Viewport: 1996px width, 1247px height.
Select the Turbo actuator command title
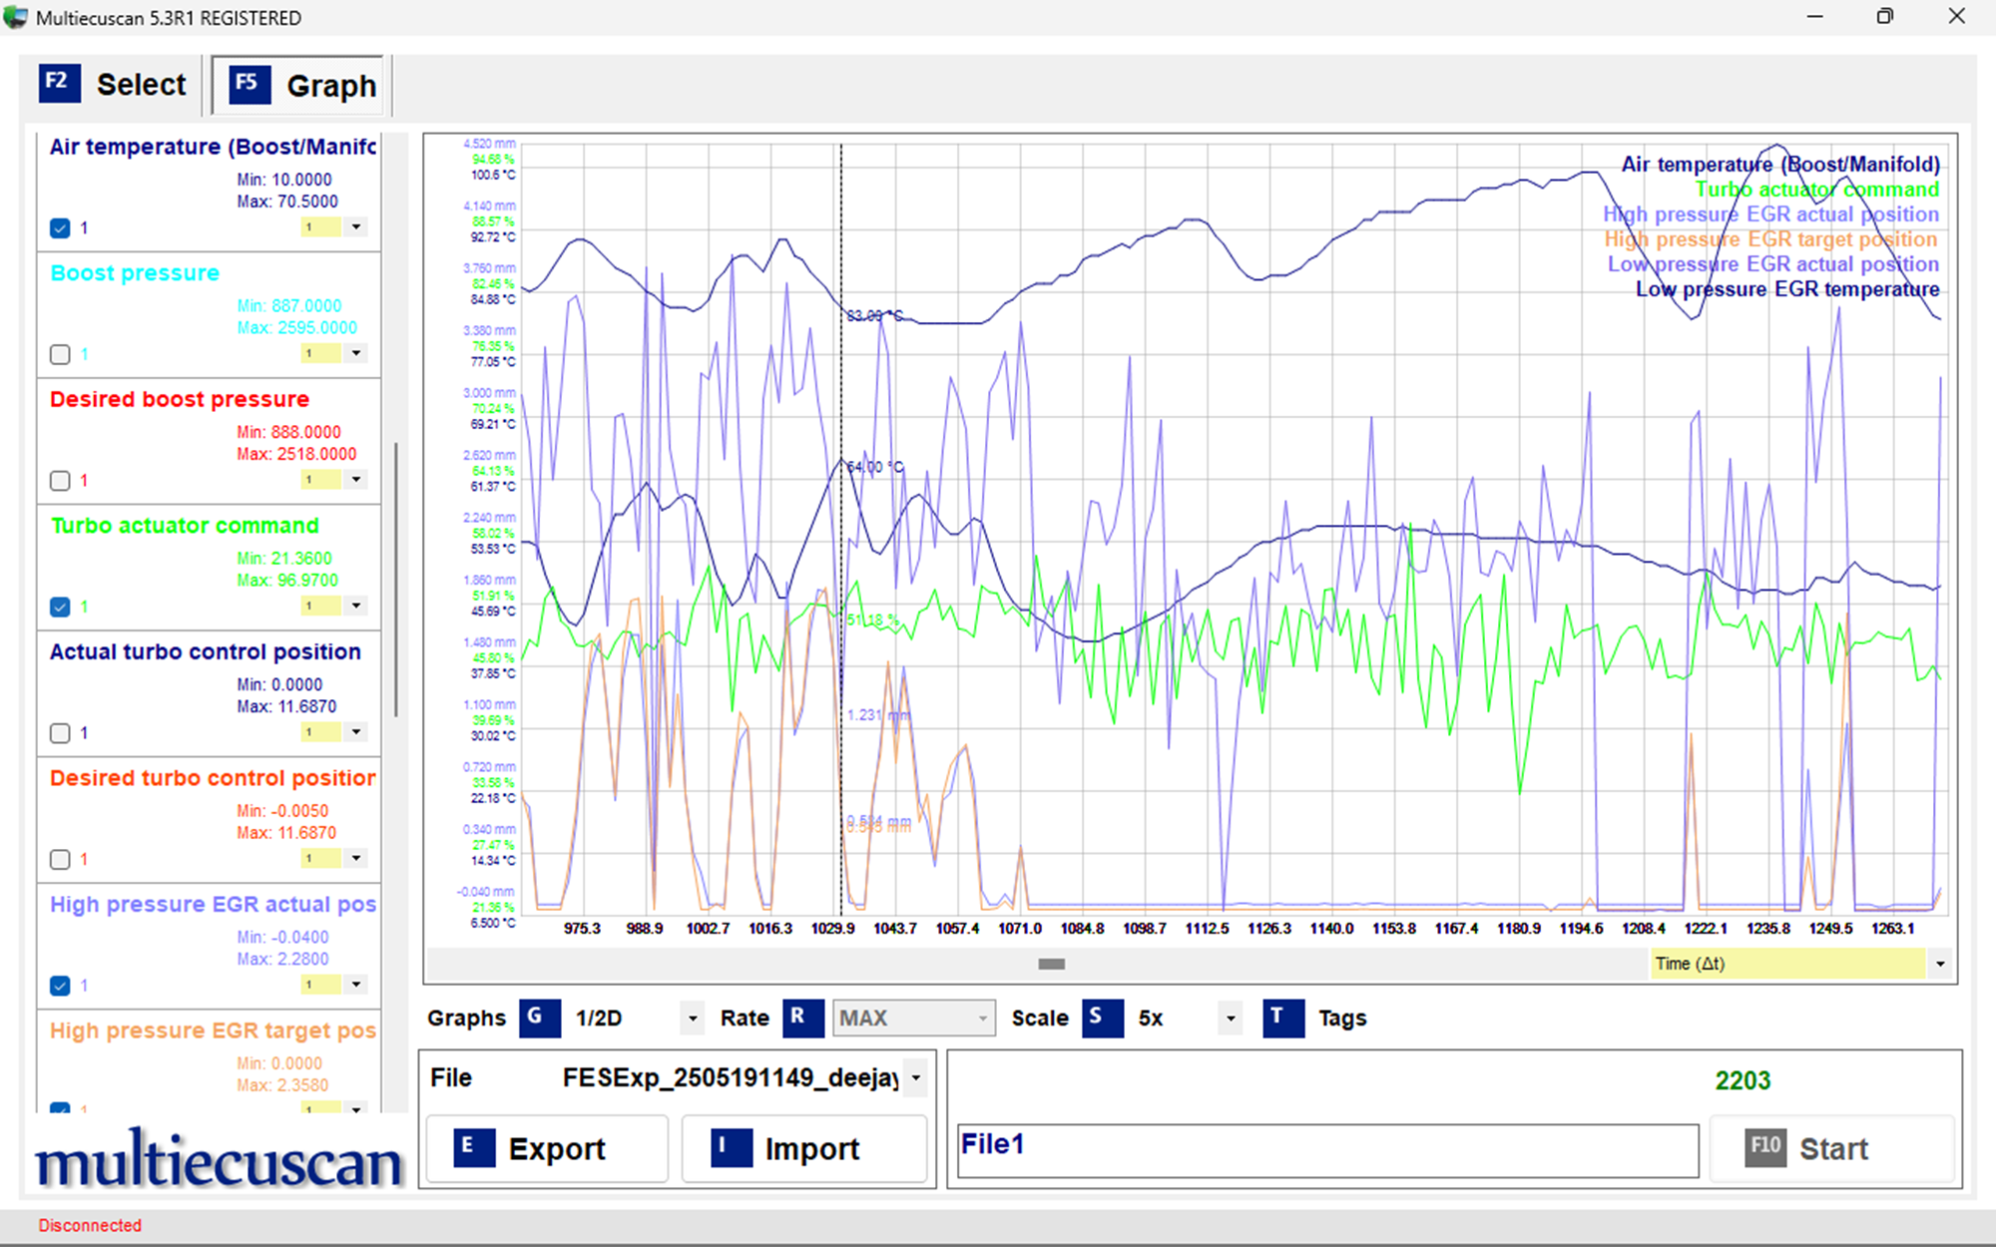pos(185,526)
